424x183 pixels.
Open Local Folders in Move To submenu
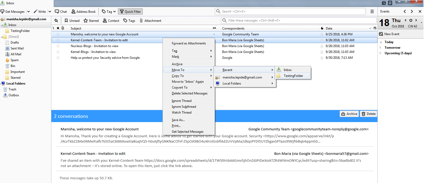[x=244, y=84]
